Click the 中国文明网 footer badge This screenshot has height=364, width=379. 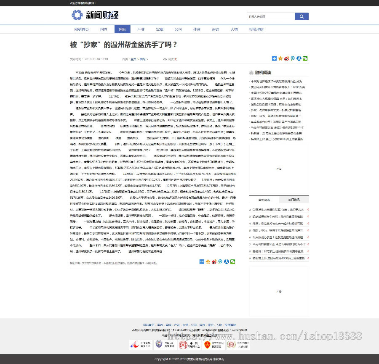(238, 345)
